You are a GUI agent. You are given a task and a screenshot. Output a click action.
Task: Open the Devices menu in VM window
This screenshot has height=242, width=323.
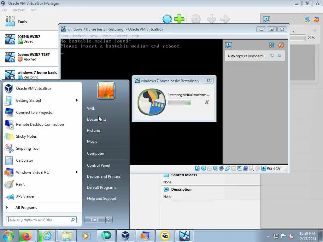(121, 36)
